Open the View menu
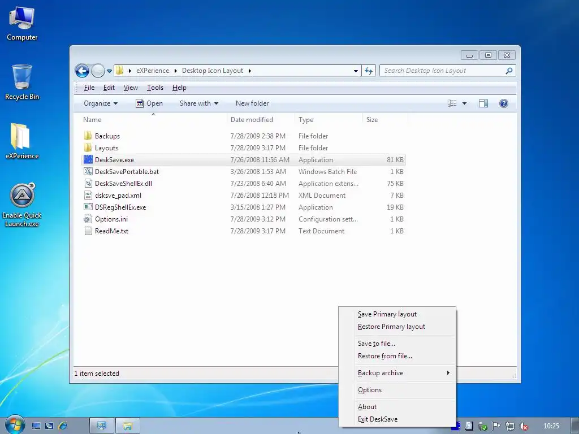This screenshot has width=579, height=434. pos(131,88)
